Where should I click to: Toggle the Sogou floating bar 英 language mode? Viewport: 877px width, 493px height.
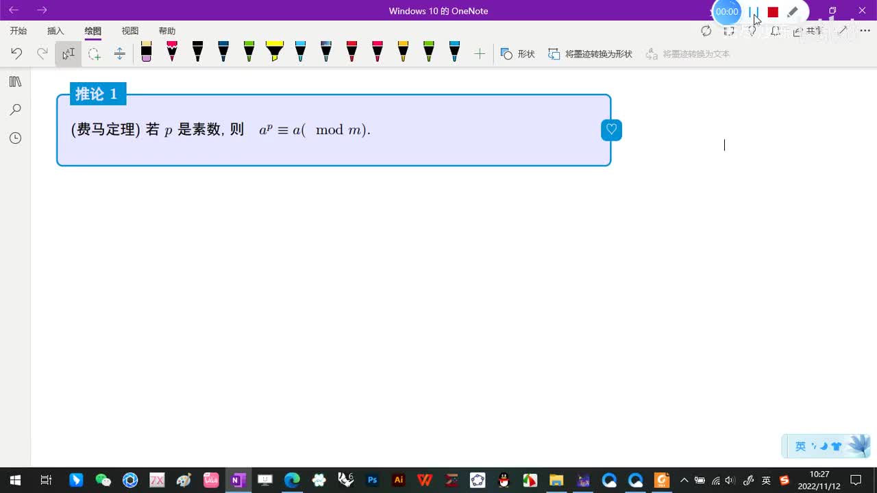[x=800, y=446]
